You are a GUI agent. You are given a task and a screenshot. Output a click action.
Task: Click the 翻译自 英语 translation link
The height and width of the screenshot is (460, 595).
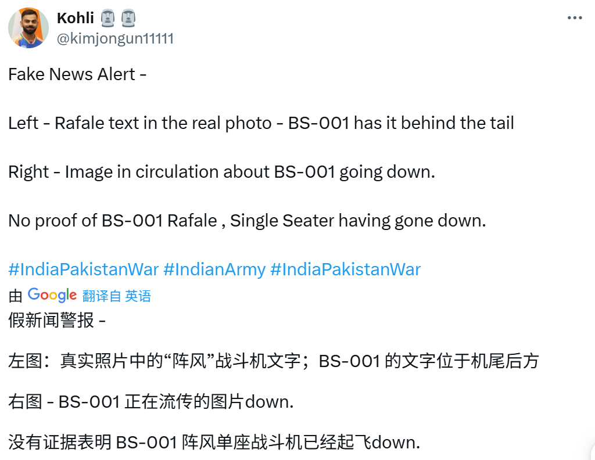(116, 296)
